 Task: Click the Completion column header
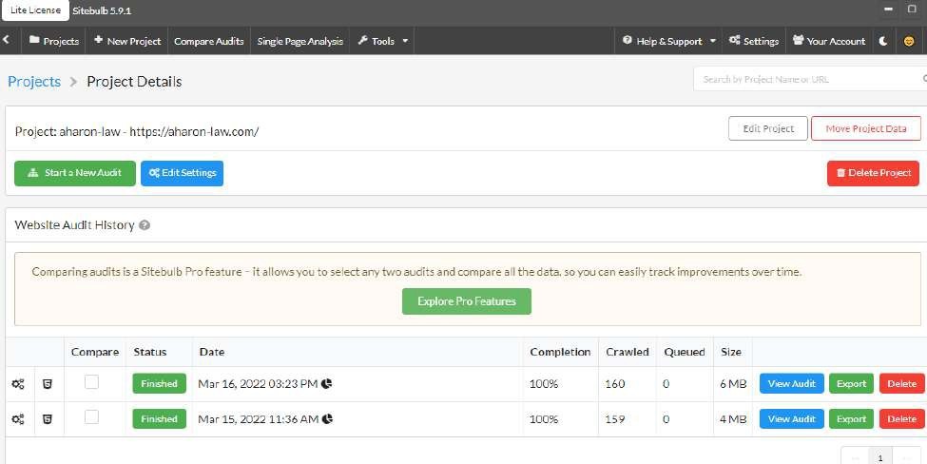click(560, 352)
